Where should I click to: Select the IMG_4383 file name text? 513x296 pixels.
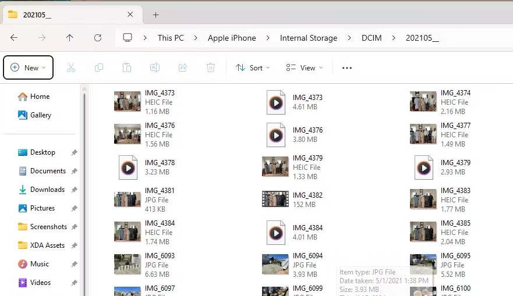pos(455,191)
